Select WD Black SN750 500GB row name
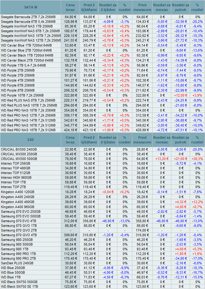The height and width of the screenshot is (289, 205). (19, 282)
